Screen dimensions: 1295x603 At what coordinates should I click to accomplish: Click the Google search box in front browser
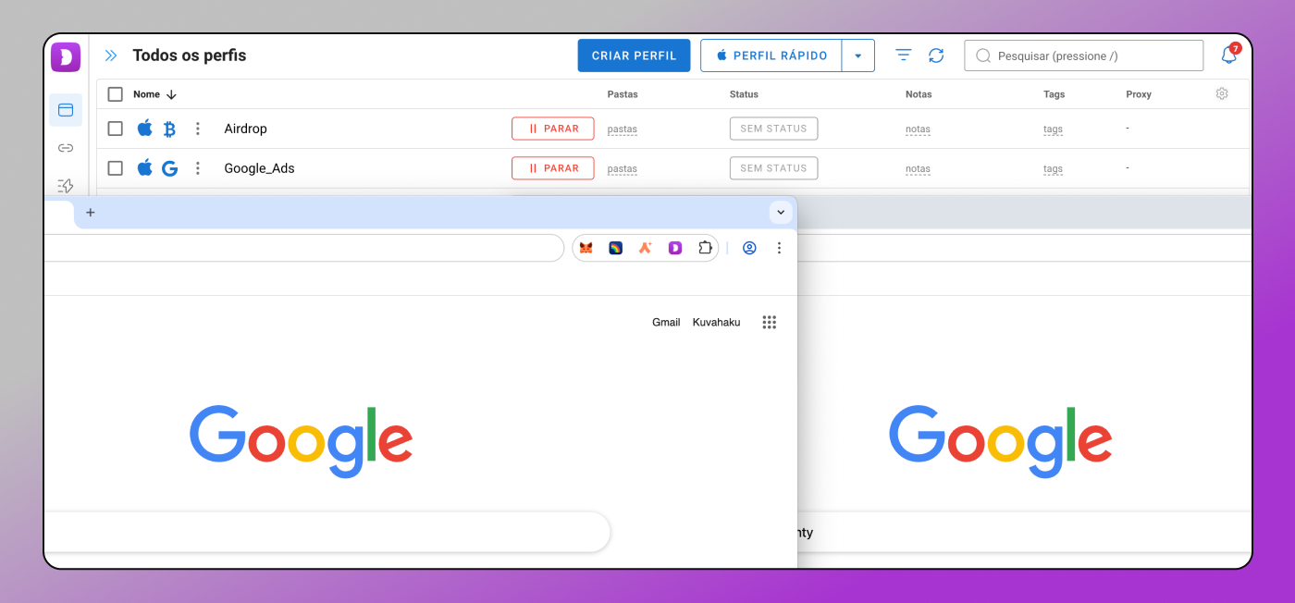pyautogui.click(x=327, y=532)
